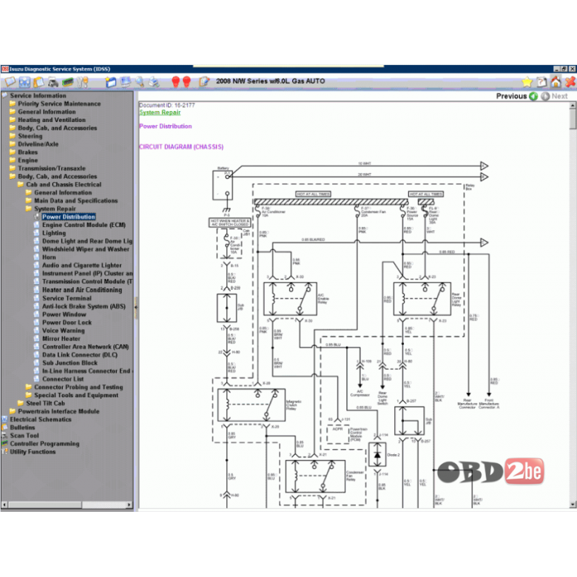The width and height of the screenshot is (577, 577).
Task: Click the vehicle scan tool toolbar icon
Action: 53,81
